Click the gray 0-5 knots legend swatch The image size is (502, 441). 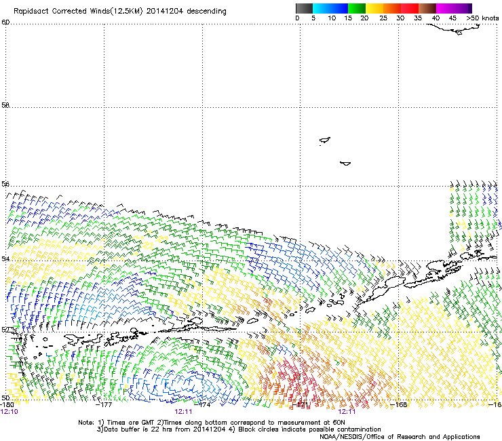coord(304,8)
